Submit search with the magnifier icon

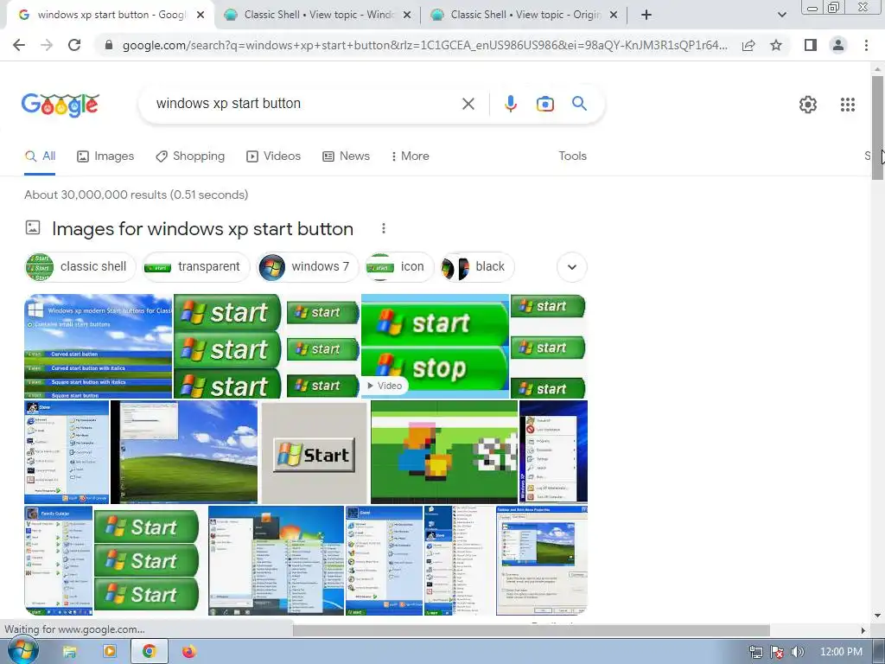point(579,104)
